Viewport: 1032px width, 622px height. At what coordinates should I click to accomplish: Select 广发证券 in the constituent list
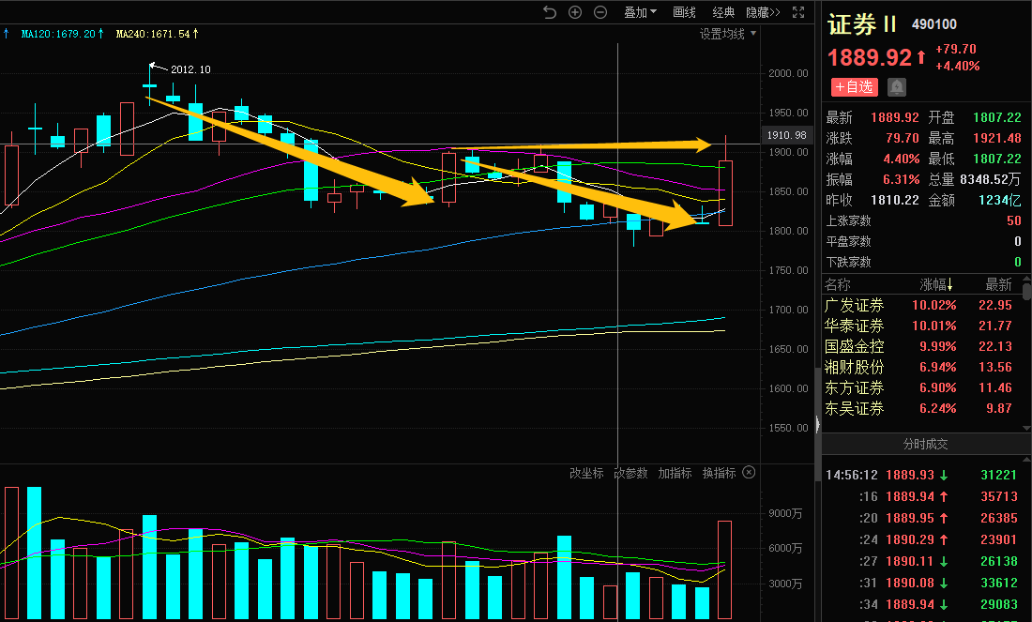pyautogui.click(x=854, y=305)
